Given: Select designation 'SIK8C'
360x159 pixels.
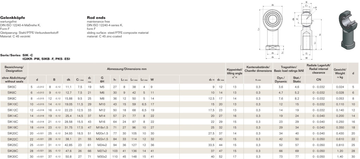Looking at the screenshot, I should pos(12,99).
